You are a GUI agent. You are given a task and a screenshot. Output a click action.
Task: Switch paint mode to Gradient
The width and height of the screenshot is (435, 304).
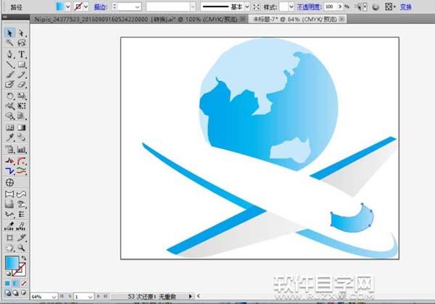pos(15,284)
